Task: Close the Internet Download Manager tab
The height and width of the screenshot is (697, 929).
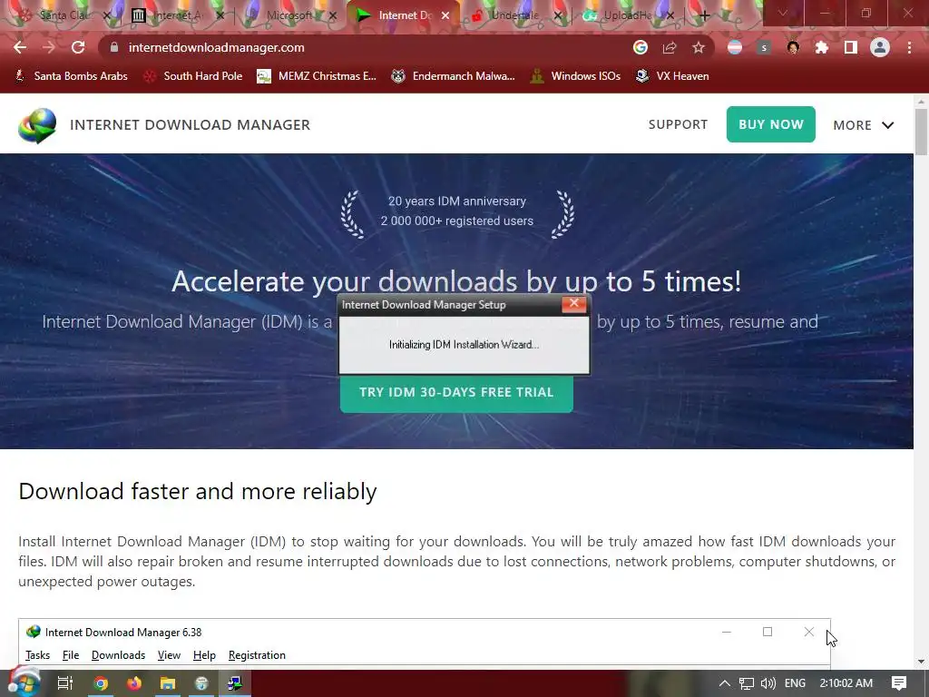Action: click(x=445, y=16)
